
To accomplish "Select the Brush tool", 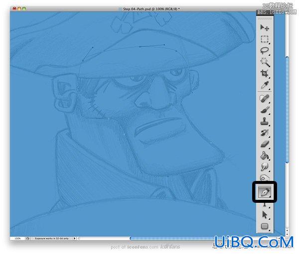I will [x=265, y=110].
